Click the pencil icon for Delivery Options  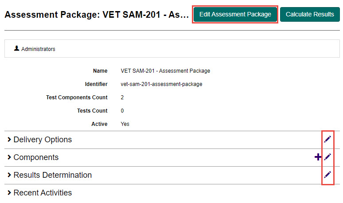327,139
